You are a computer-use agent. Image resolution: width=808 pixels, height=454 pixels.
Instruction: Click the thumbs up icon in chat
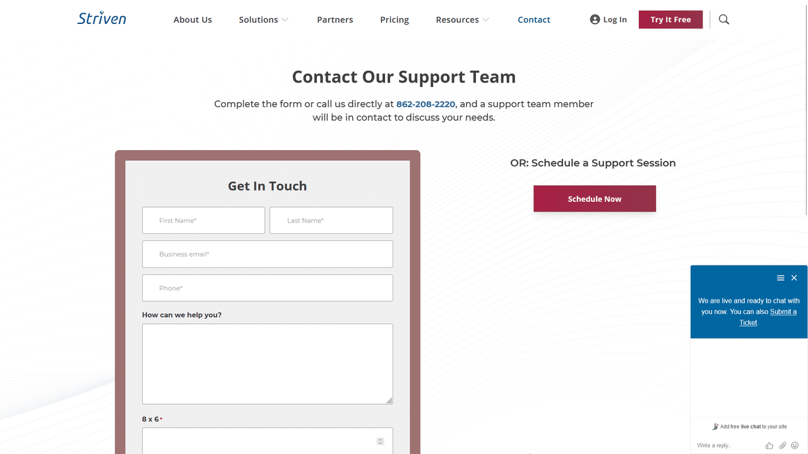pos(769,445)
